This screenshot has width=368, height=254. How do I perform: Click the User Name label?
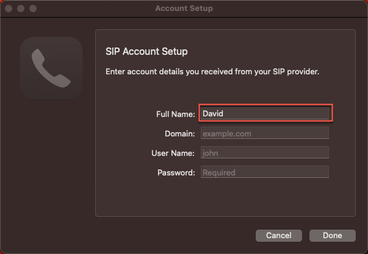pos(173,153)
